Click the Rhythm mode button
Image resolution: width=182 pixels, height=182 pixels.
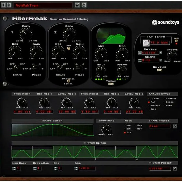coord(159,70)
